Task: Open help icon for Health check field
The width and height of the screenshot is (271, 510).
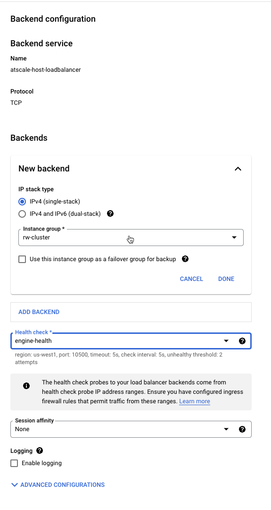Action: click(242, 341)
